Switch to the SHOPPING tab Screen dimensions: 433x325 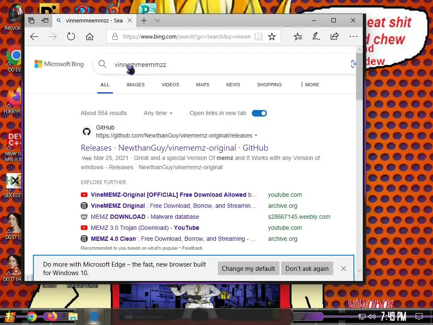coord(269,85)
